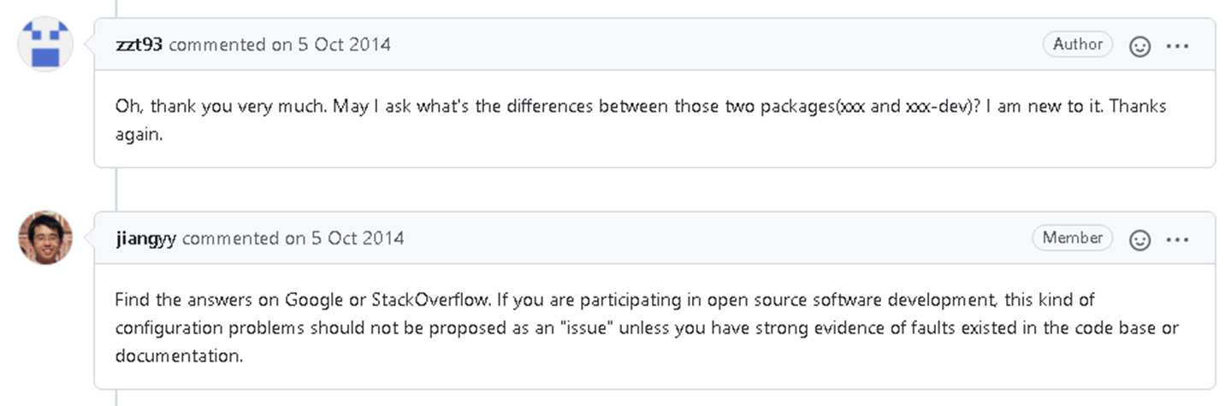This screenshot has width=1231, height=406.
Task: Open jiangyy's 5 Oct 2014 timestamp permalink
Action: (358, 238)
